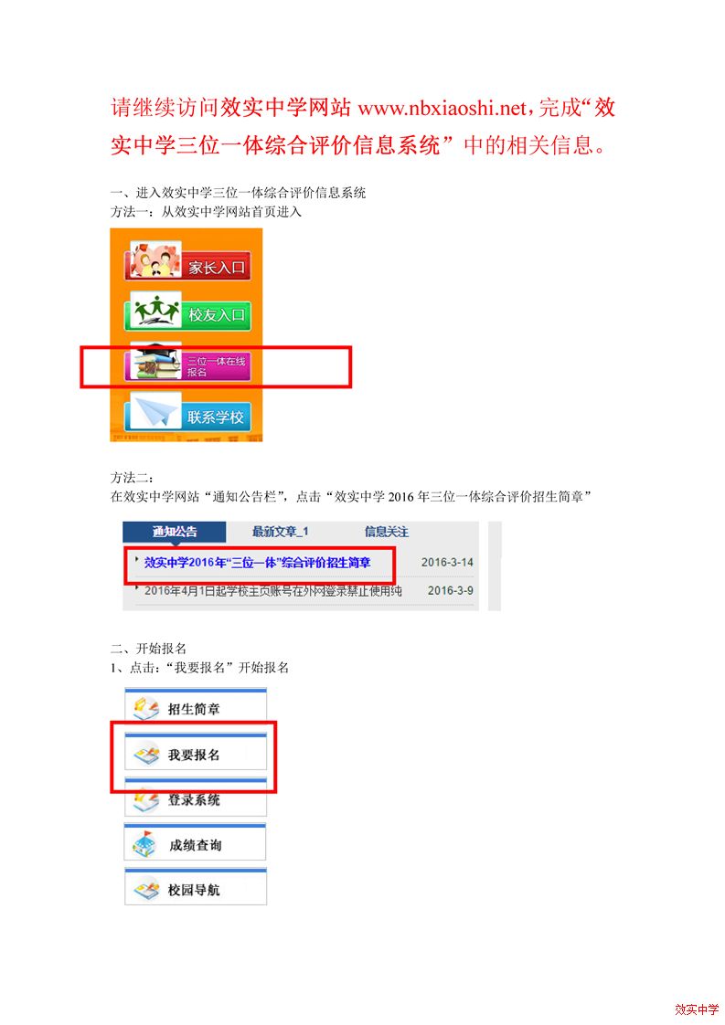
Task: Open the 信息关注 tab
Action: pos(386,532)
